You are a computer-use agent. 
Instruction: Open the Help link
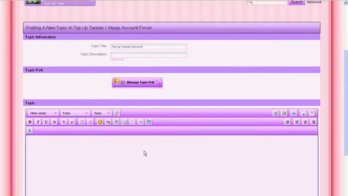61,4
